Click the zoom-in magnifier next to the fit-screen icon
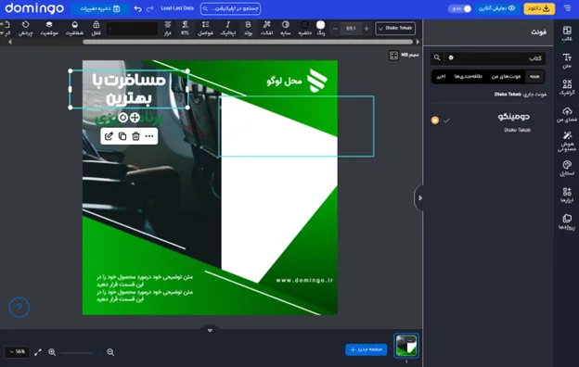This screenshot has width=579, height=367. click(52, 352)
